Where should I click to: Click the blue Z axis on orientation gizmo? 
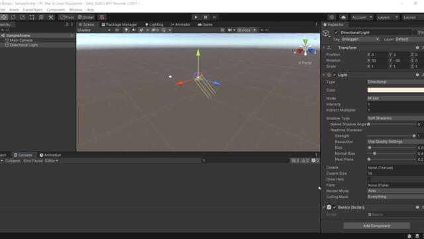311,51
